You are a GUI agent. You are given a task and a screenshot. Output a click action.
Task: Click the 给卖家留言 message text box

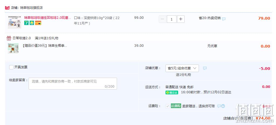(73, 84)
